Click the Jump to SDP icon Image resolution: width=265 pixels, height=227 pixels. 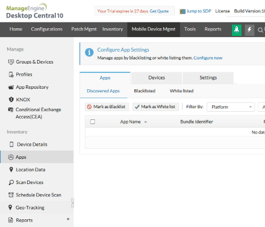coord(183,12)
